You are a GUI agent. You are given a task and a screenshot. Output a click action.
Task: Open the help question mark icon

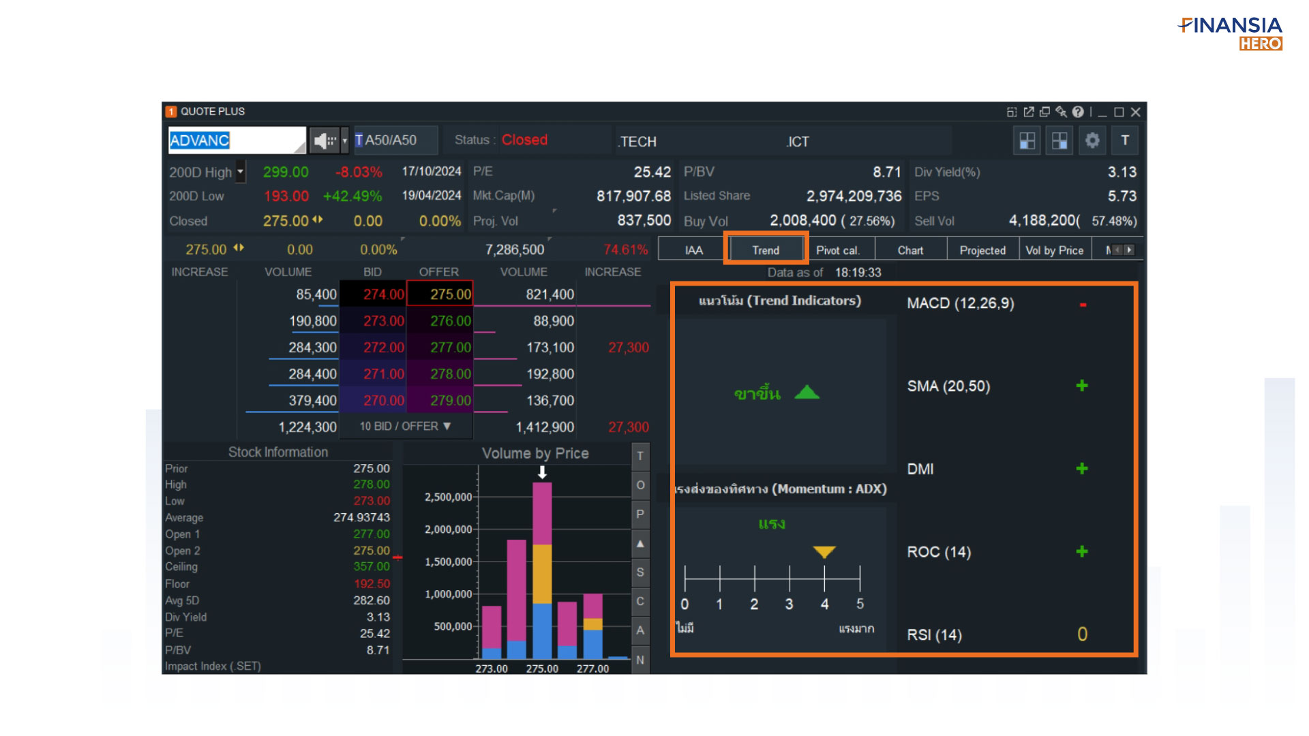point(1078,112)
